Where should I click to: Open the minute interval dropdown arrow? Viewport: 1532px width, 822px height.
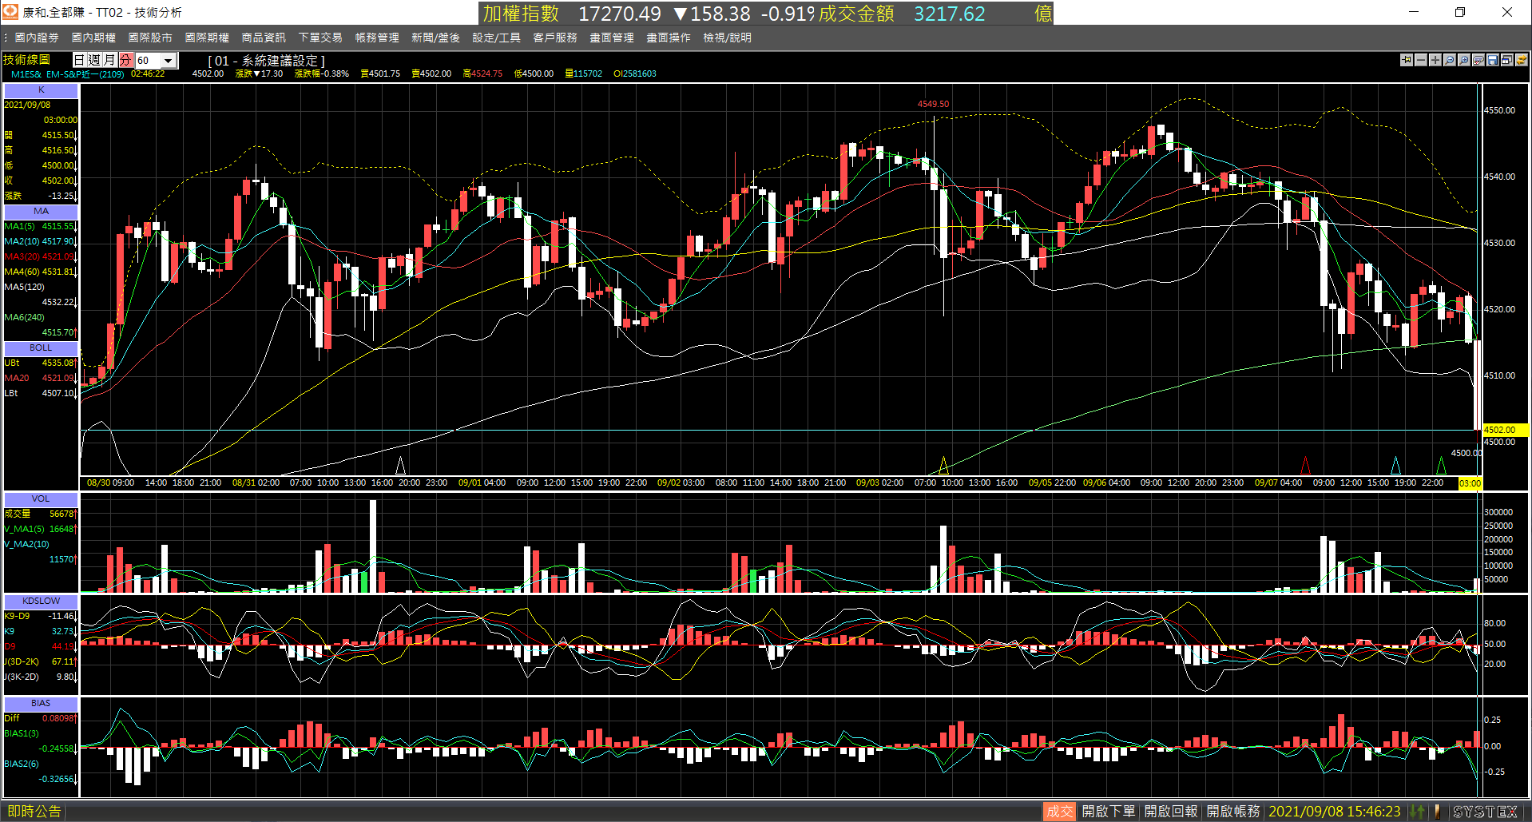[169, 61]
